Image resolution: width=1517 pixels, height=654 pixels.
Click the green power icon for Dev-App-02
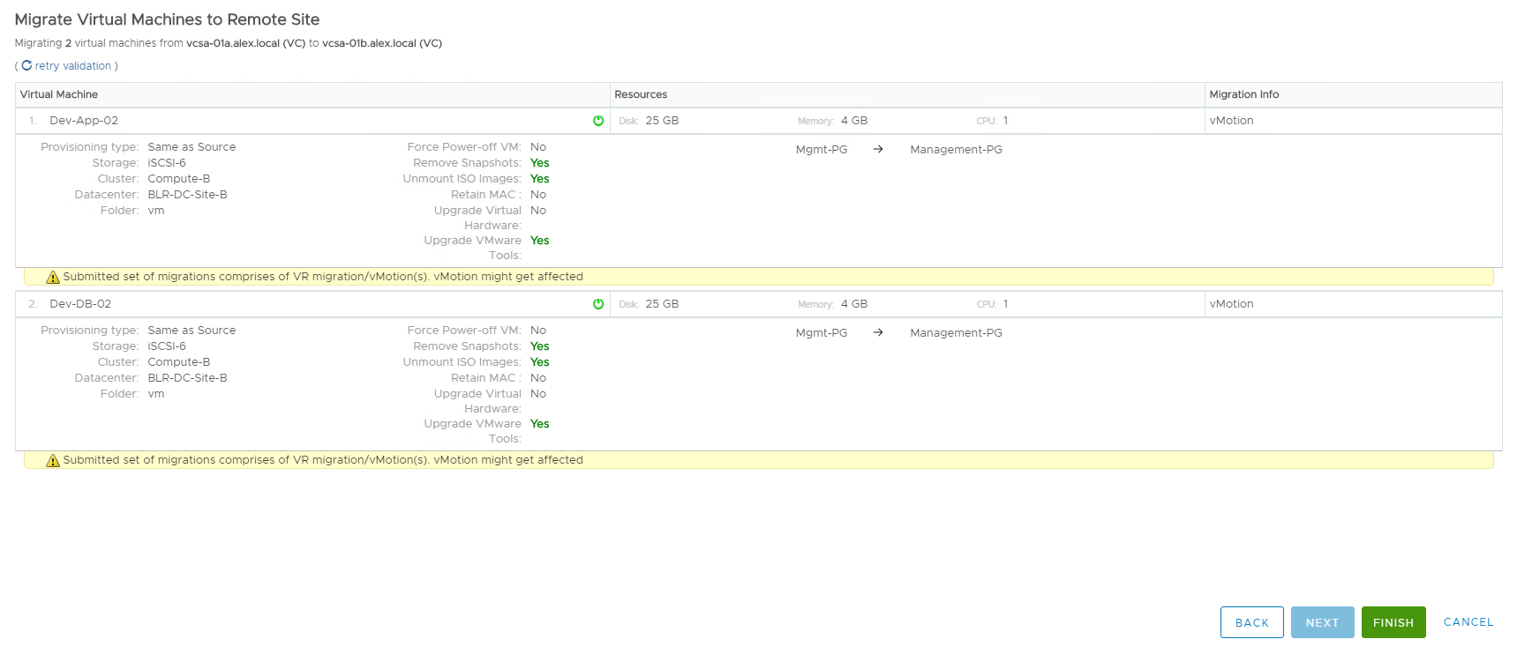pyautogui.click(x=598, y=121)
